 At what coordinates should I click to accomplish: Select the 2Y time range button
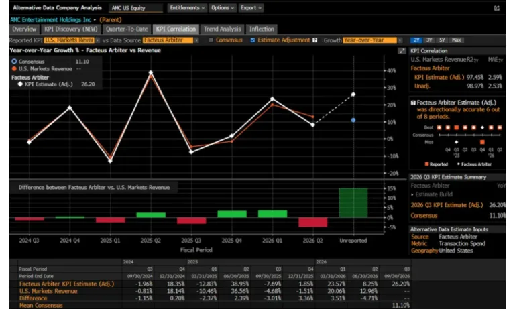tap(416, 40)
